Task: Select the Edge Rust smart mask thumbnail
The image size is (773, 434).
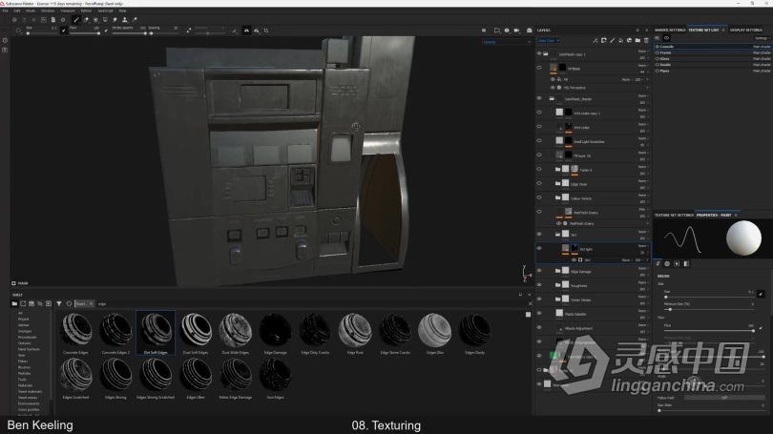Action: click(355, 333)
